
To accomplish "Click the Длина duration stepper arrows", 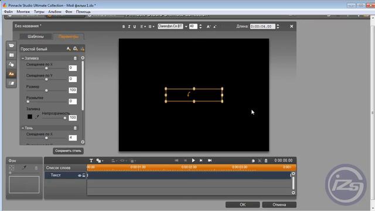I will pos(278,26).
